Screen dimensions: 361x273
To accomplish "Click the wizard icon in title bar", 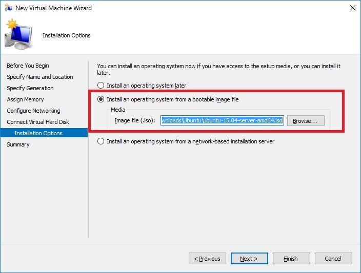I will click(x=8, y=8).
